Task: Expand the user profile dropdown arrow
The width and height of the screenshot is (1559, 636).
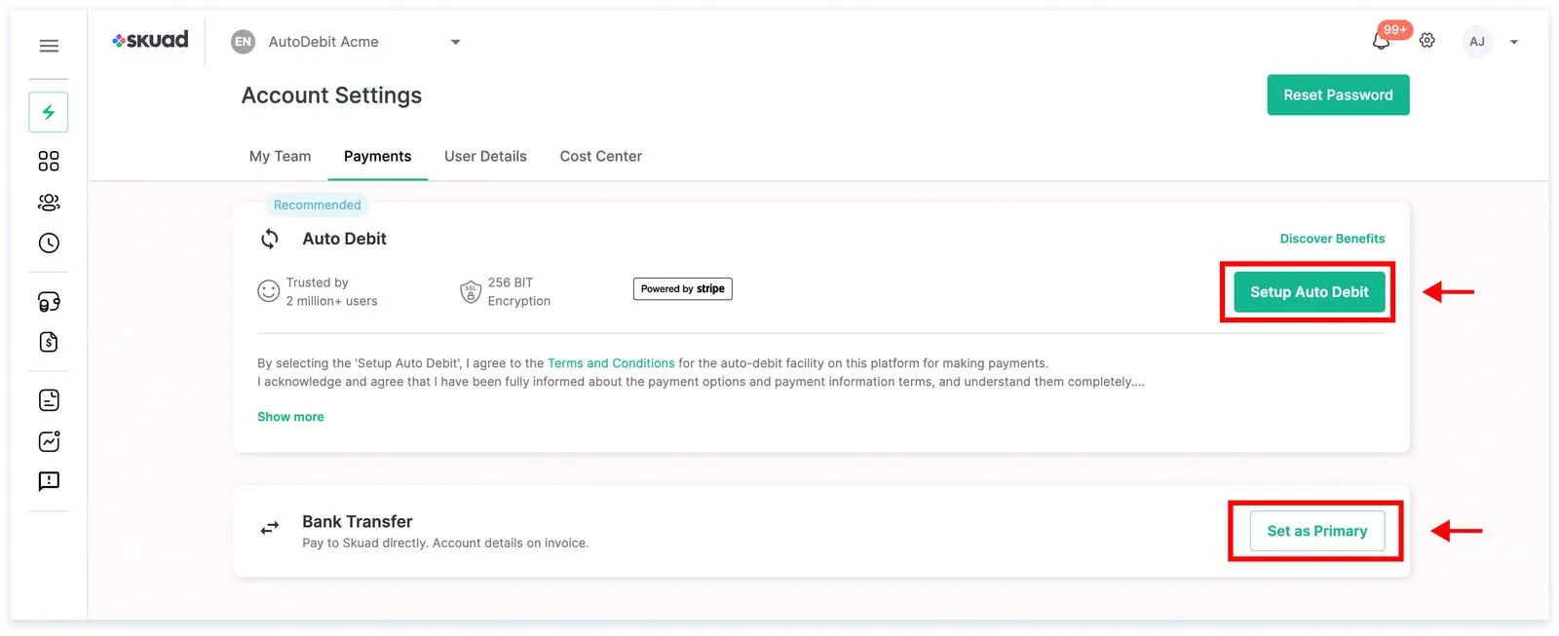Action: [x=1514, y=42]
